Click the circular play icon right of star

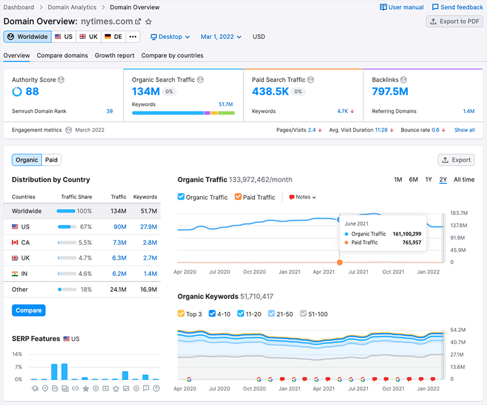96,388
